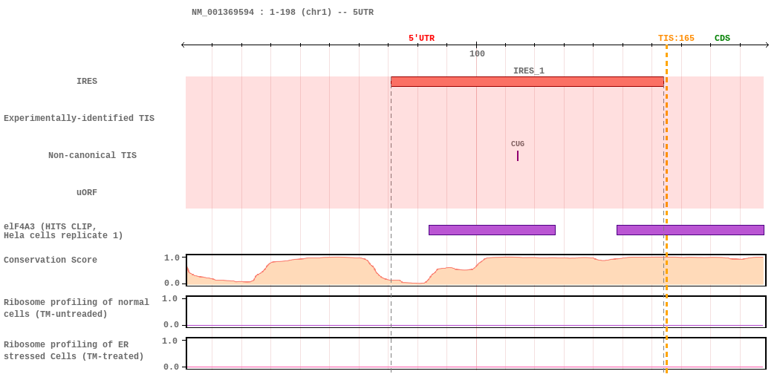Select the Non-canonical TIS track label
780x377 pixels.
coord(92,156)
